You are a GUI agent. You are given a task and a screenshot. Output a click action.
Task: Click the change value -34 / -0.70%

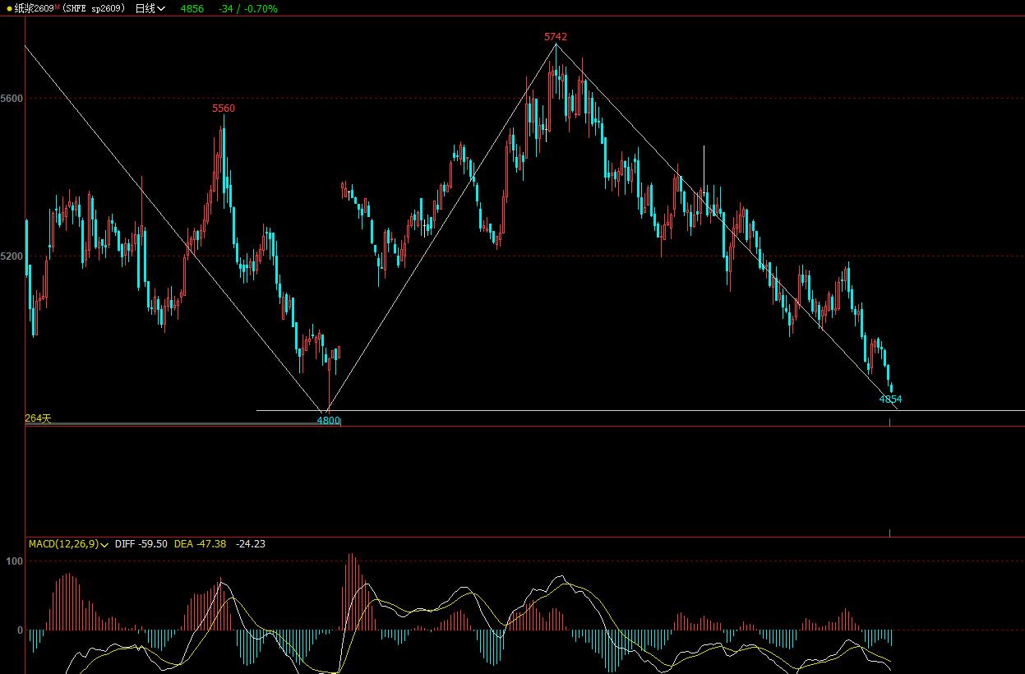(x=248, y=8)
